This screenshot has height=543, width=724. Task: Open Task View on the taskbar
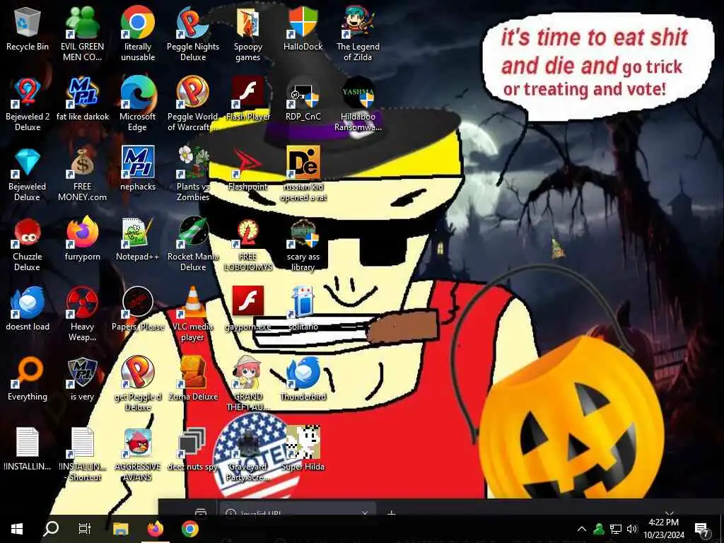tap(85, 528)
